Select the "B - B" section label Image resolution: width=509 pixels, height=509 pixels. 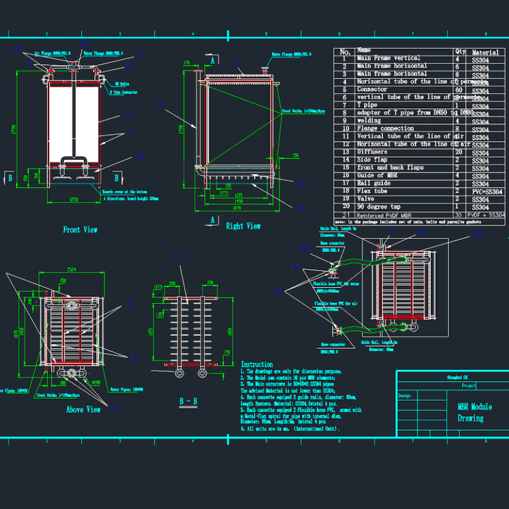click(188, 402)
